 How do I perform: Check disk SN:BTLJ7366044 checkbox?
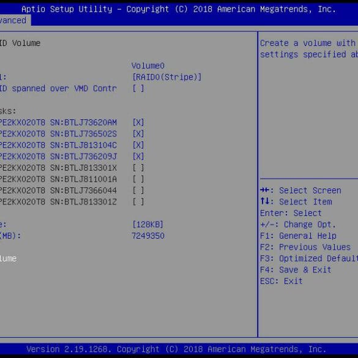point(138,190)
